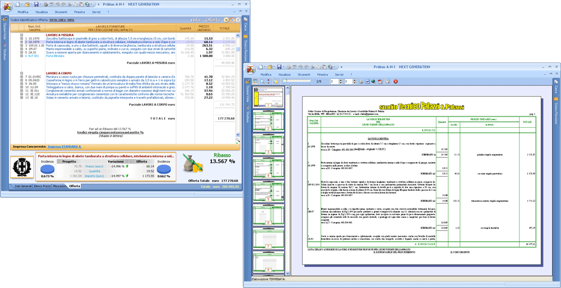The image size is (561, 288).
Task: Click Primus application logo in print preview window
Action: pos(250,68)
